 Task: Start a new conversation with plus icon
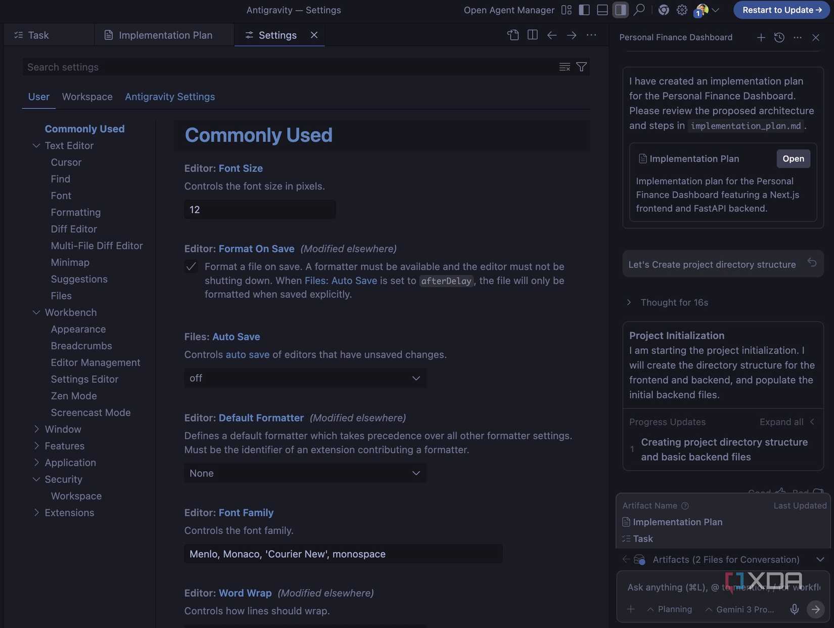click(x=760, y=37)
